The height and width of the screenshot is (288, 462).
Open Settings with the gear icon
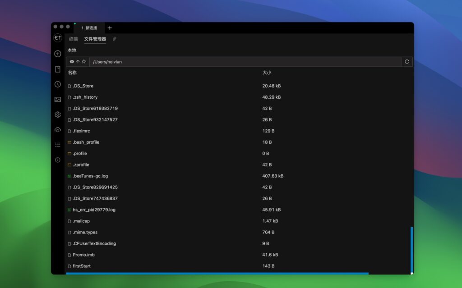[x=57, y=114]
